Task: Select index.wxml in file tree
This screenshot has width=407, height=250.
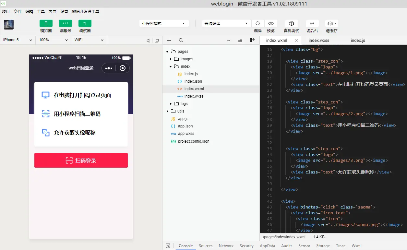Action: point(211,89)
